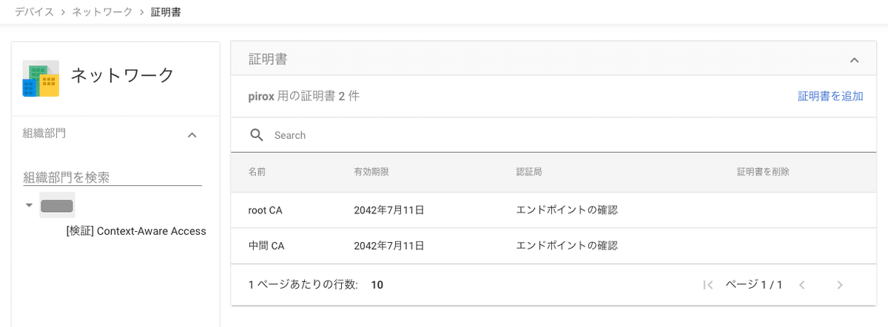Viewport: 888px width, 327px height.
Task: Click the search magnifier icon
Action: pyautogui.click(x=257, y=135)
